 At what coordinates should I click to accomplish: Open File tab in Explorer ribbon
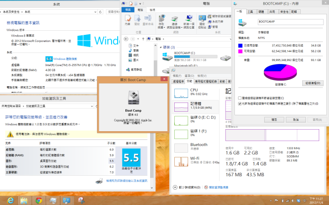pyautogui.click(x=128, y=10)
